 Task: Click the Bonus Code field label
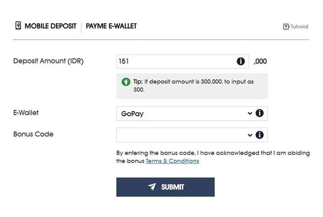click(x=33, y=134)
